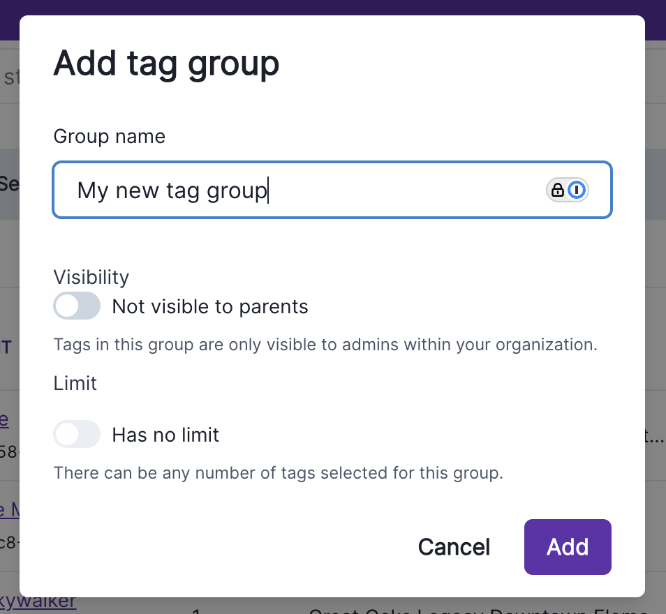Click the "Add tag group" dialog title

tap(166, 63)
